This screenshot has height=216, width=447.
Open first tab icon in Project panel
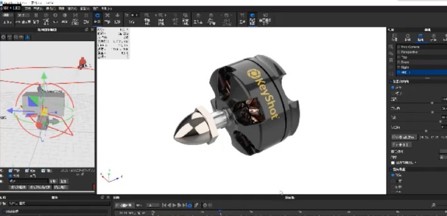pyautogui.click(x=395, y=37)
